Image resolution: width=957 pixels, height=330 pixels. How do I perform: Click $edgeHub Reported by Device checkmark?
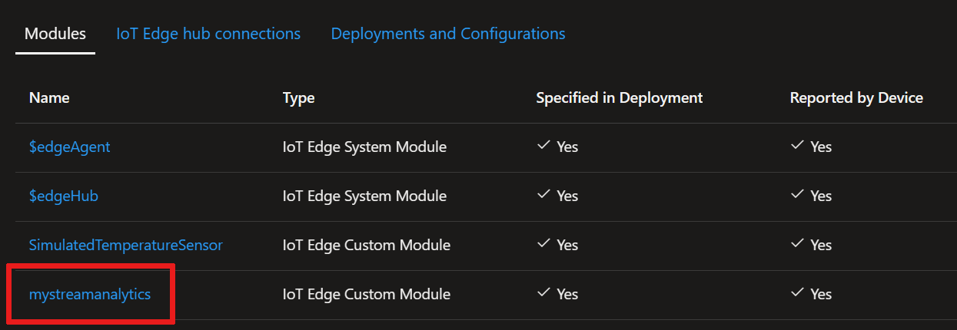797,195
